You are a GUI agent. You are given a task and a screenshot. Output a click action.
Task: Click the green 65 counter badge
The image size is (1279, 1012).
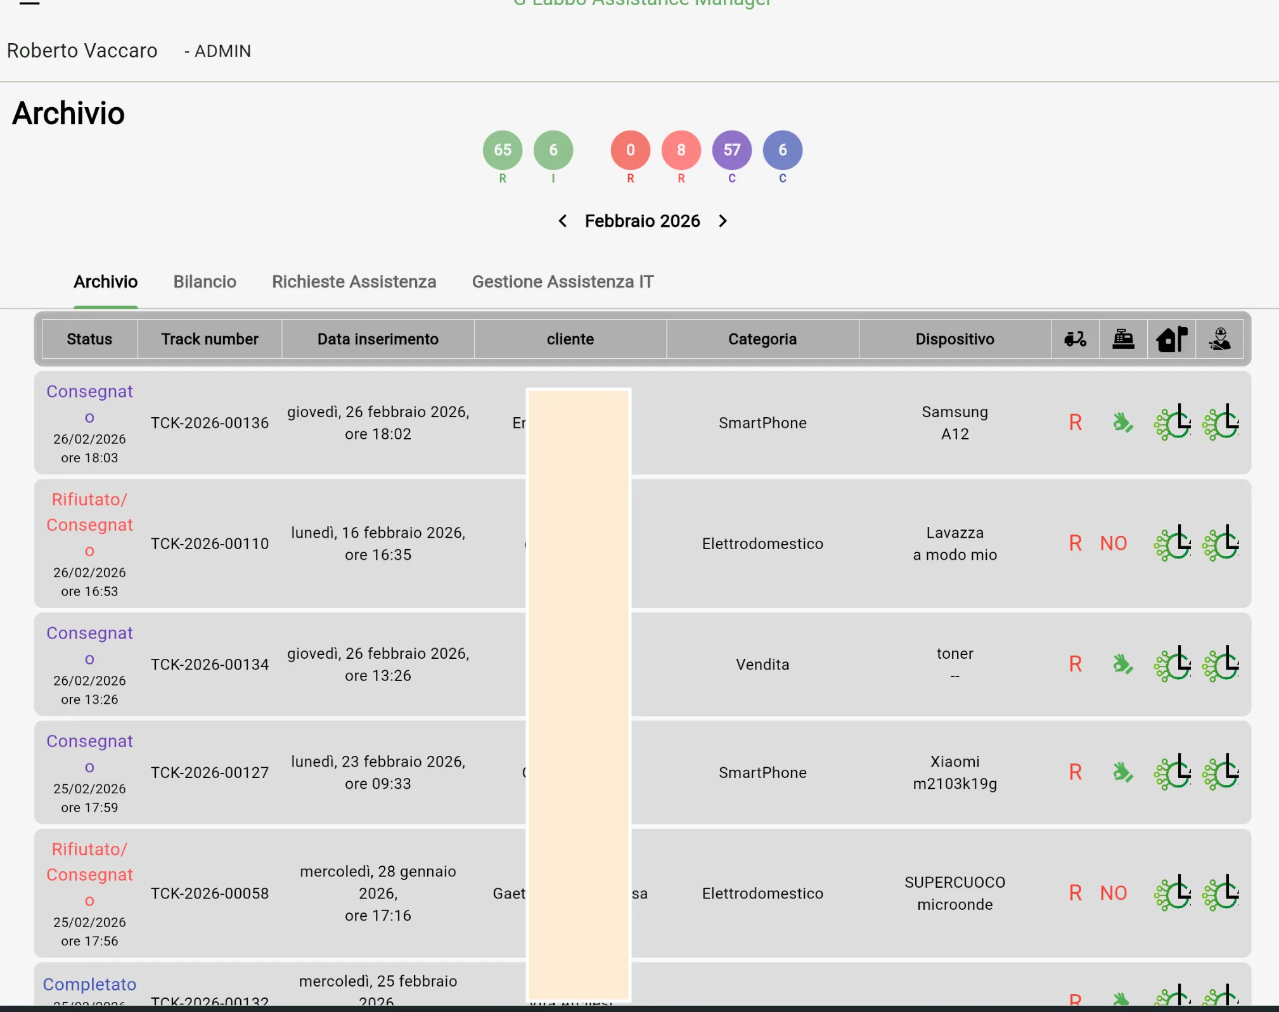coord(502,150)
